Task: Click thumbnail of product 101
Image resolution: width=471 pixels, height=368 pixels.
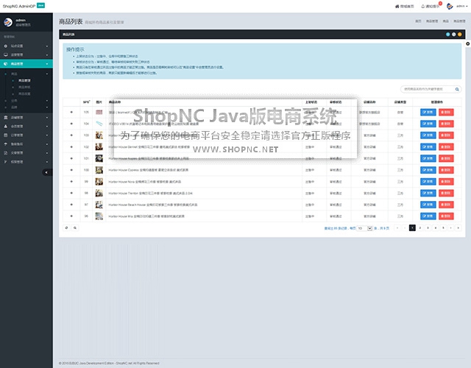Action: (99, 158)
